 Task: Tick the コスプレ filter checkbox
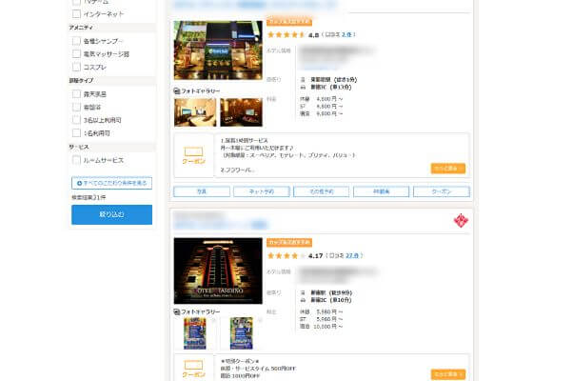pyautogui.click(x=77, y=68)
